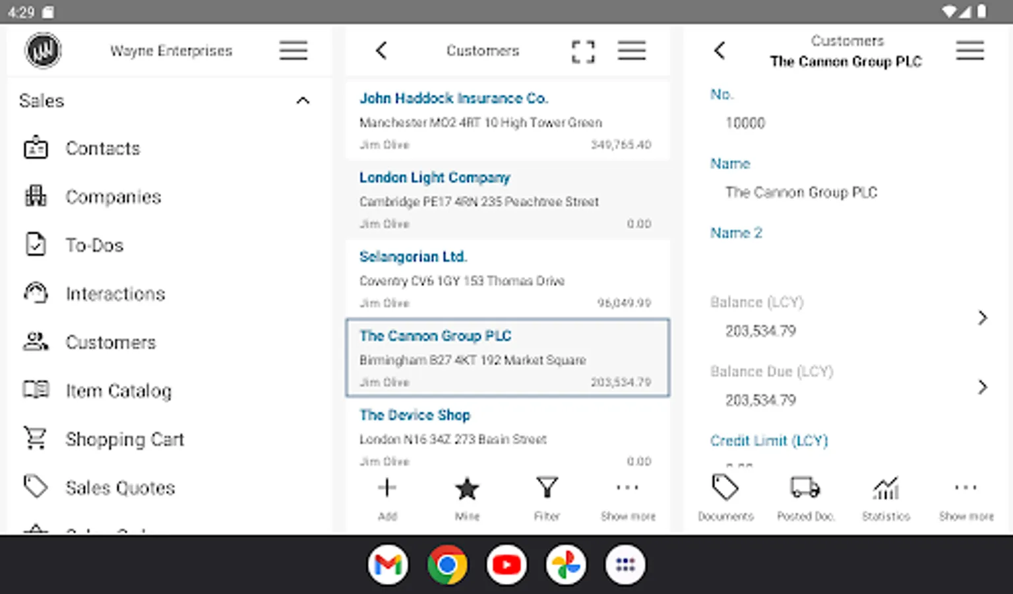
Task: Show Mine customers with star icon
Action: click(467, 498)
